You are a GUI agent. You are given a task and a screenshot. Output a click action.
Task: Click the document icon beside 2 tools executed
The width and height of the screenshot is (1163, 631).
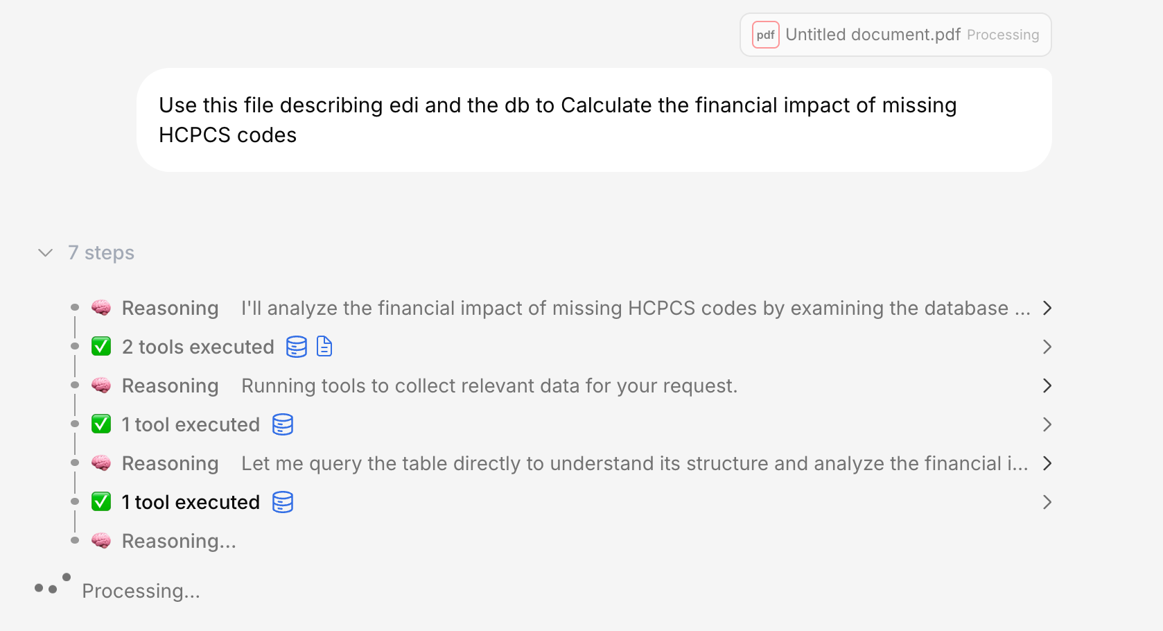click(x=324, y=346)
